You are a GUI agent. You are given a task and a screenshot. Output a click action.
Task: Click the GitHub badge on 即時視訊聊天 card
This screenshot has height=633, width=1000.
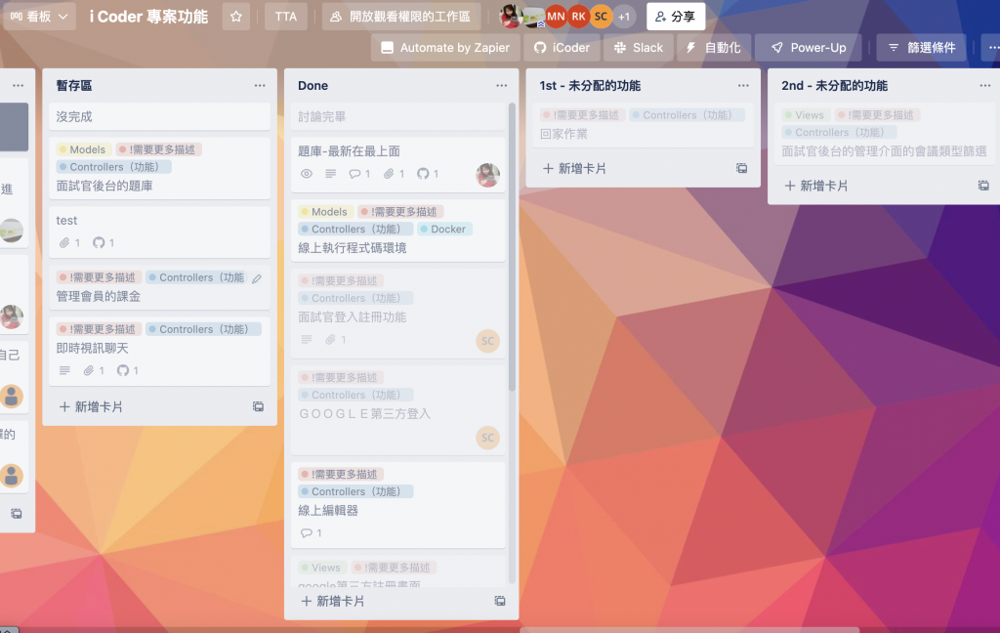pyautogui.click(x=128, y=370)
